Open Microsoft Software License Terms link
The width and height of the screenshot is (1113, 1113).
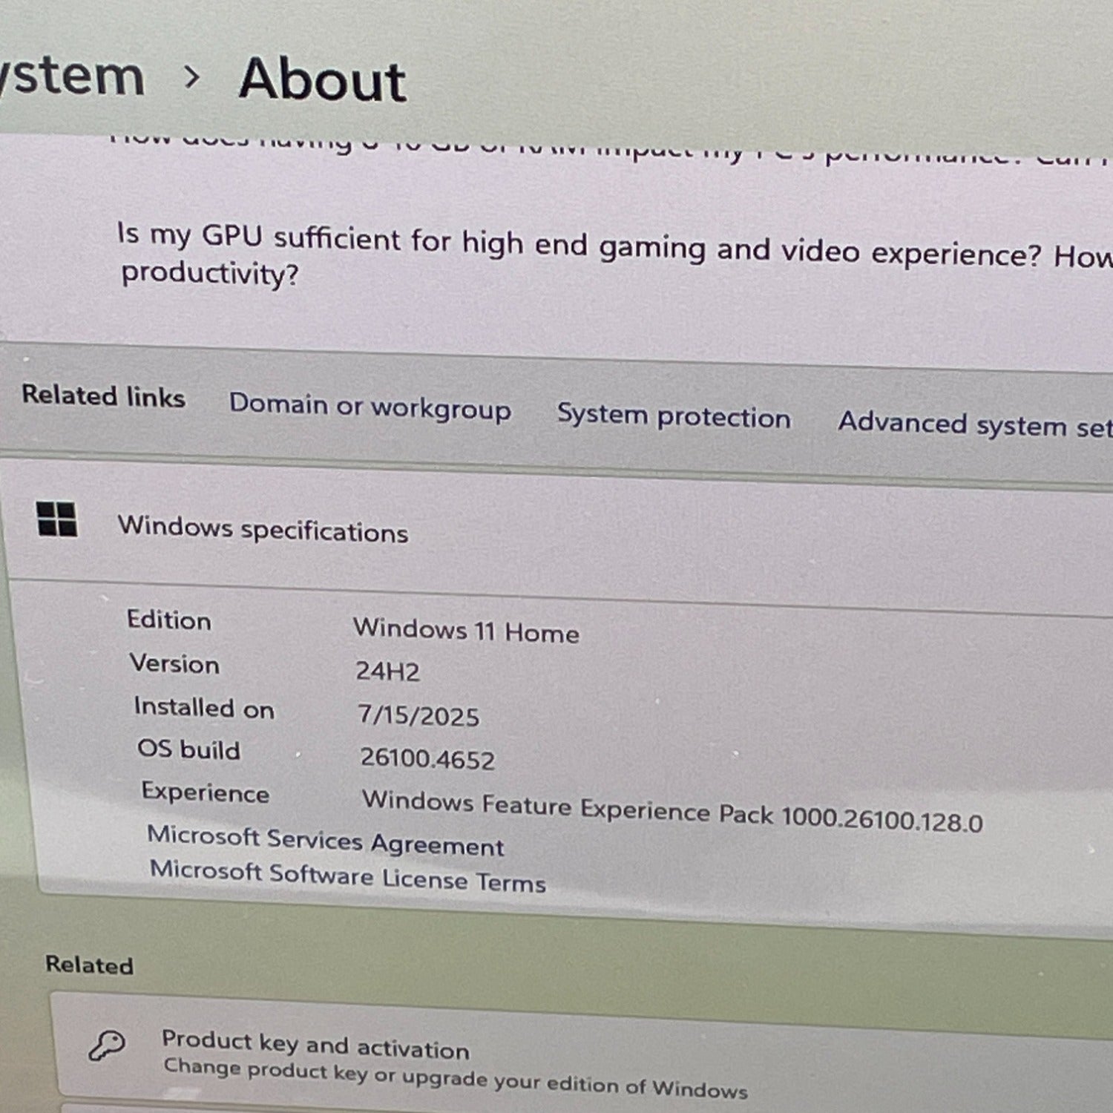tap(347, 876)
